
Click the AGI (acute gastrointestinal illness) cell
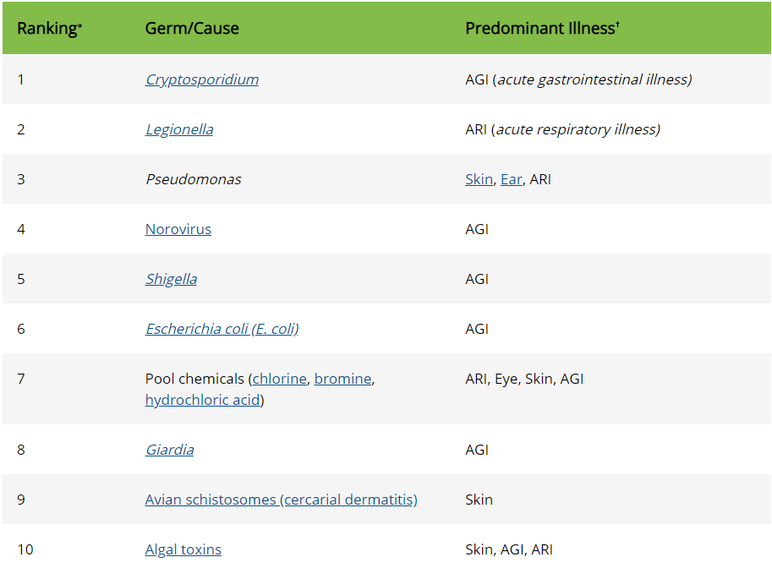578,79
